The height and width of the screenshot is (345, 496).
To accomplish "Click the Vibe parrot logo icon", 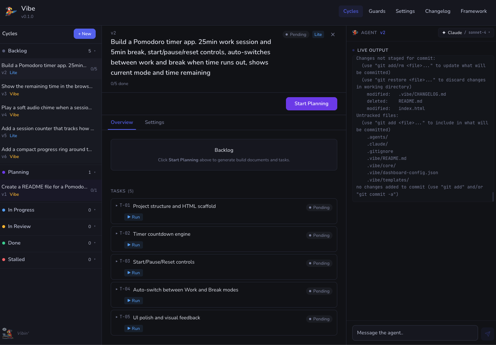I will coord(11,12).
